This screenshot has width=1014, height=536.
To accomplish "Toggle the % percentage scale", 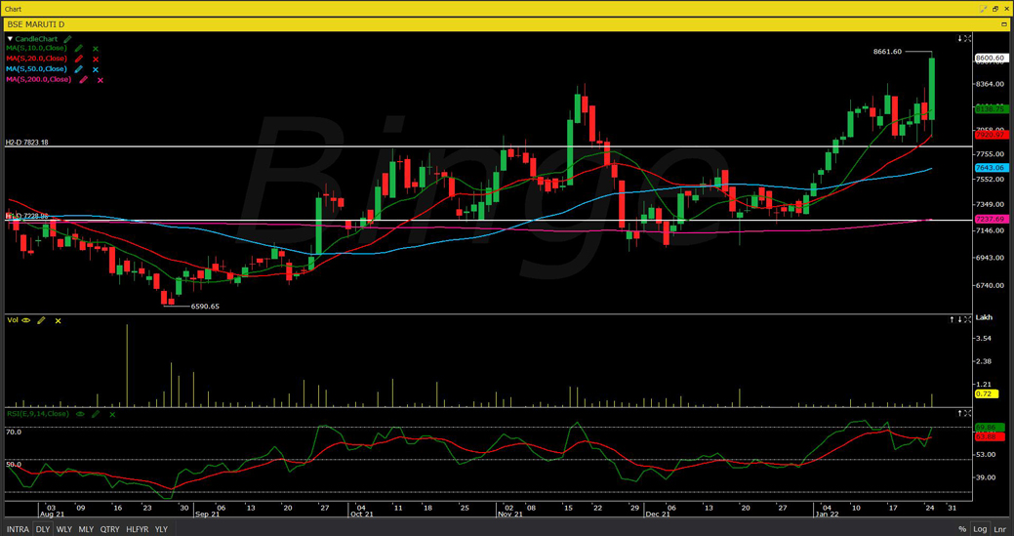I will tap(963, 529).
